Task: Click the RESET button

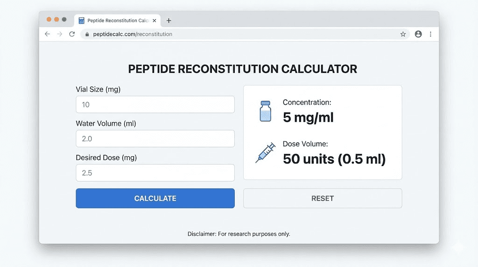Action: [323, 198]
